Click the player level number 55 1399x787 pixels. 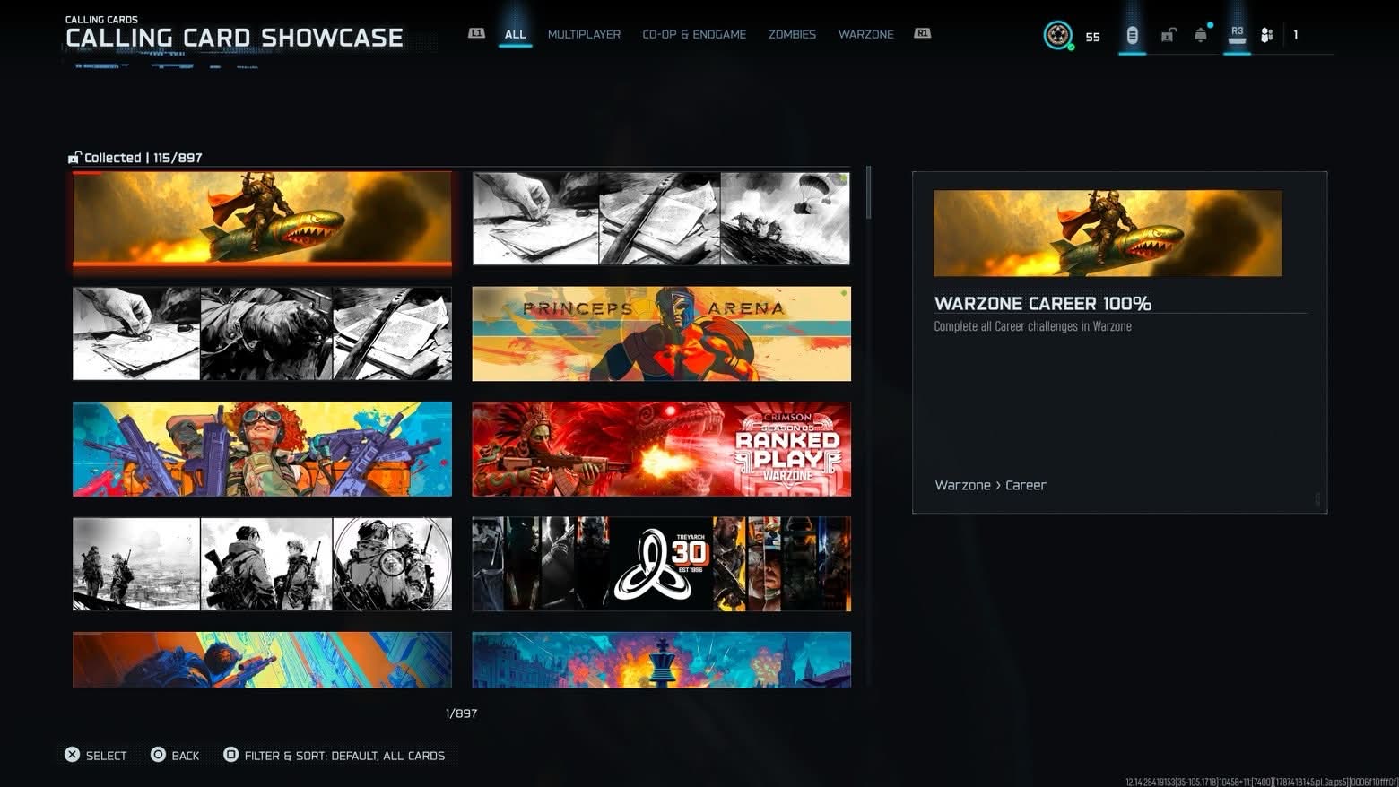1092,37
